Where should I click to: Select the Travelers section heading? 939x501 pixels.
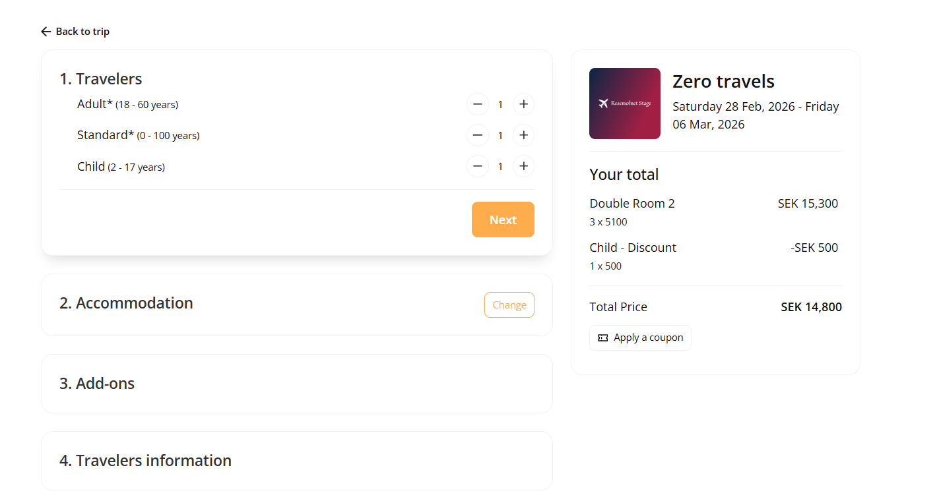pos(101,79)
